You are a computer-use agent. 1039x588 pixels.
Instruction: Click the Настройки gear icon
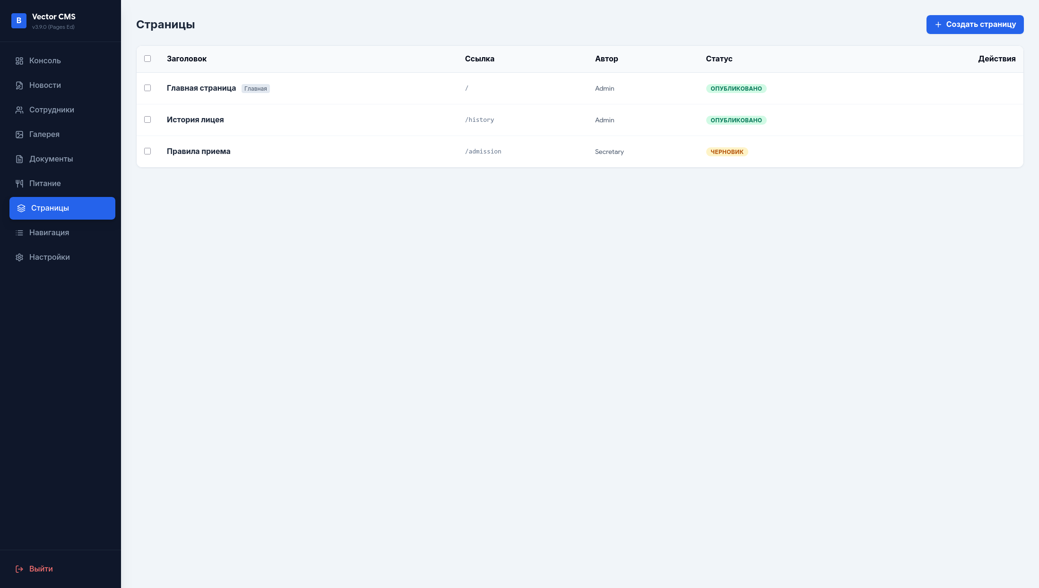19,257
